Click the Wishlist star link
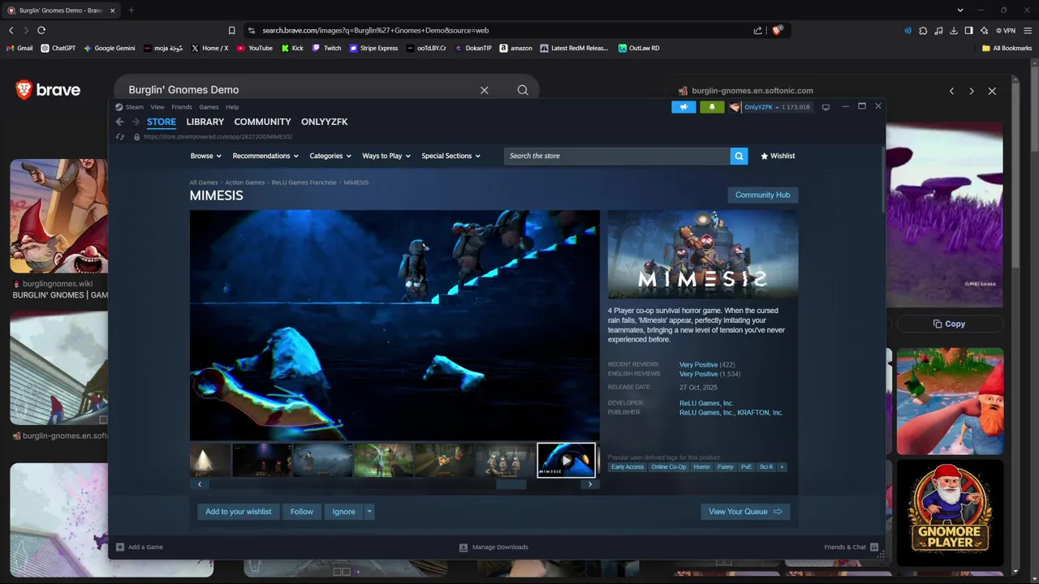The width and height of the screenshot is (1039, 584). (778, 156)
